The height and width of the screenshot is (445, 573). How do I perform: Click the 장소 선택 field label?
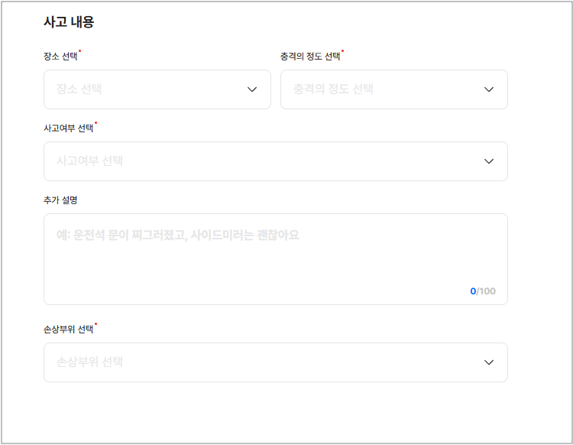[60, 57]
